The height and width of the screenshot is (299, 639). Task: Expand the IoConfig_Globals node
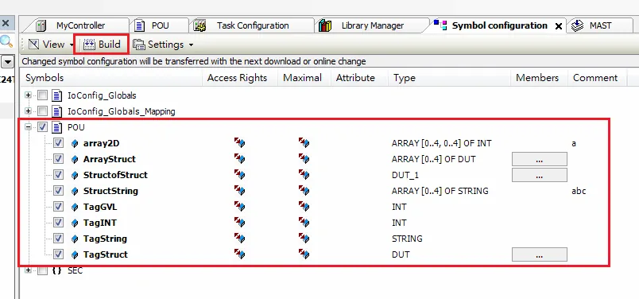[x=28, y=95]
